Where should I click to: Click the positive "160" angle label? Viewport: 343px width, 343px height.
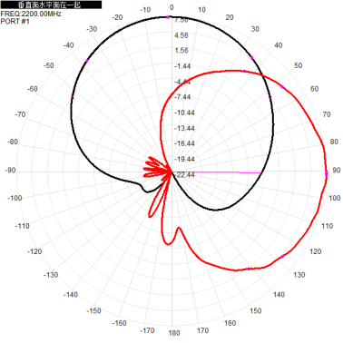tap(230, 323)
